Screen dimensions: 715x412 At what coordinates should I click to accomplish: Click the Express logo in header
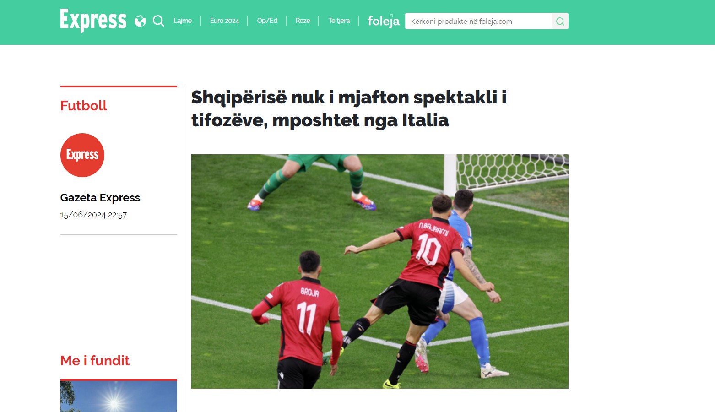(x=93, y=21)
